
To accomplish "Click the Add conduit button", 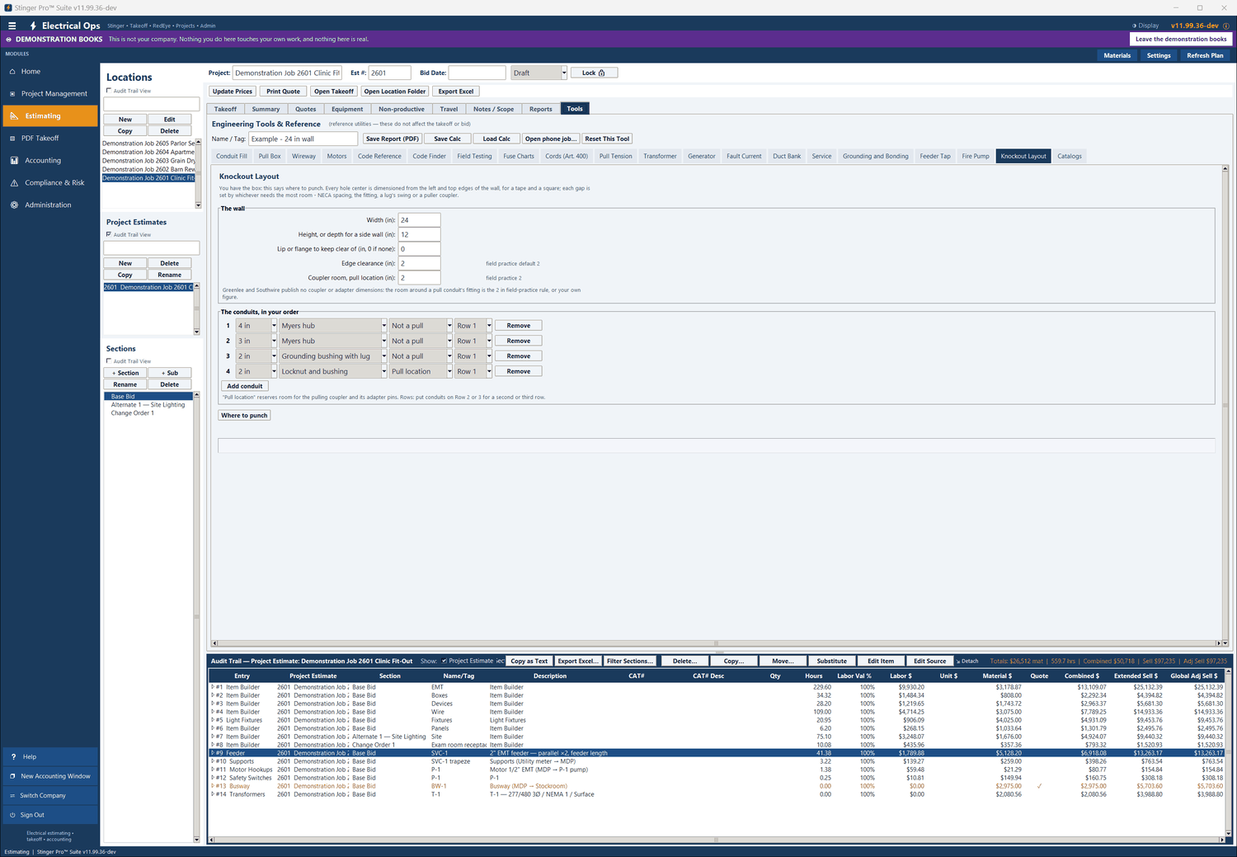I will tap(245, 386).
